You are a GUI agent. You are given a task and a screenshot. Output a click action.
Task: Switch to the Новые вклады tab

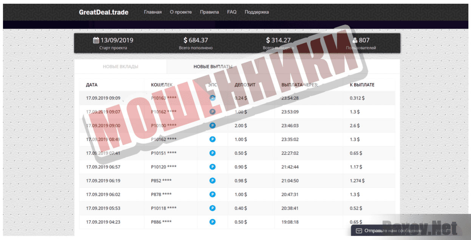pyautogui.click(x=120, y=67)
